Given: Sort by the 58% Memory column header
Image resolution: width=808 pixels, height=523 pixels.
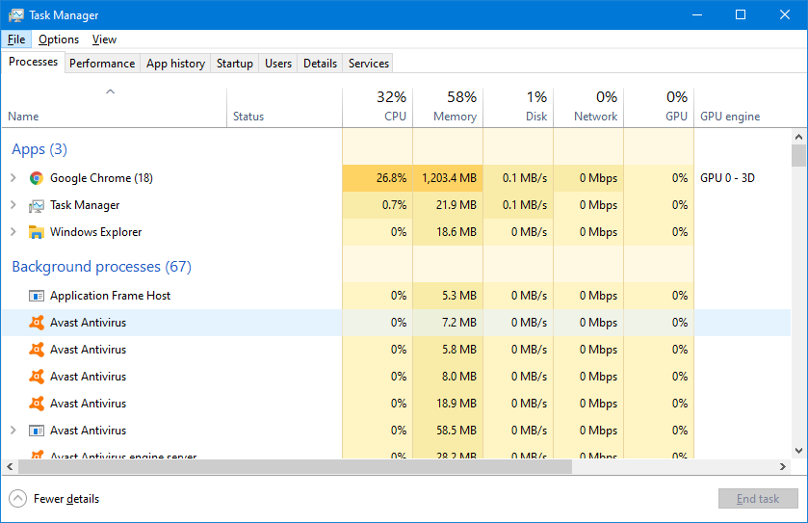Looking at the screenshot, I should click(448, 107).
